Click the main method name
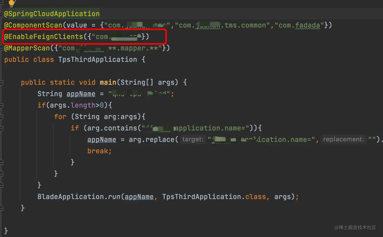Screen dimensions: 383x237 (x=108, y=82)
